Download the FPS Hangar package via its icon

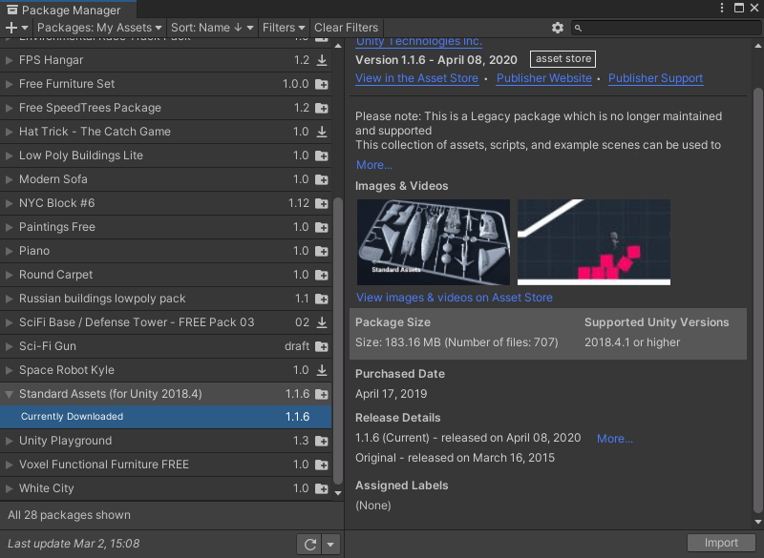pyautogui.click(x=322, y=60)
